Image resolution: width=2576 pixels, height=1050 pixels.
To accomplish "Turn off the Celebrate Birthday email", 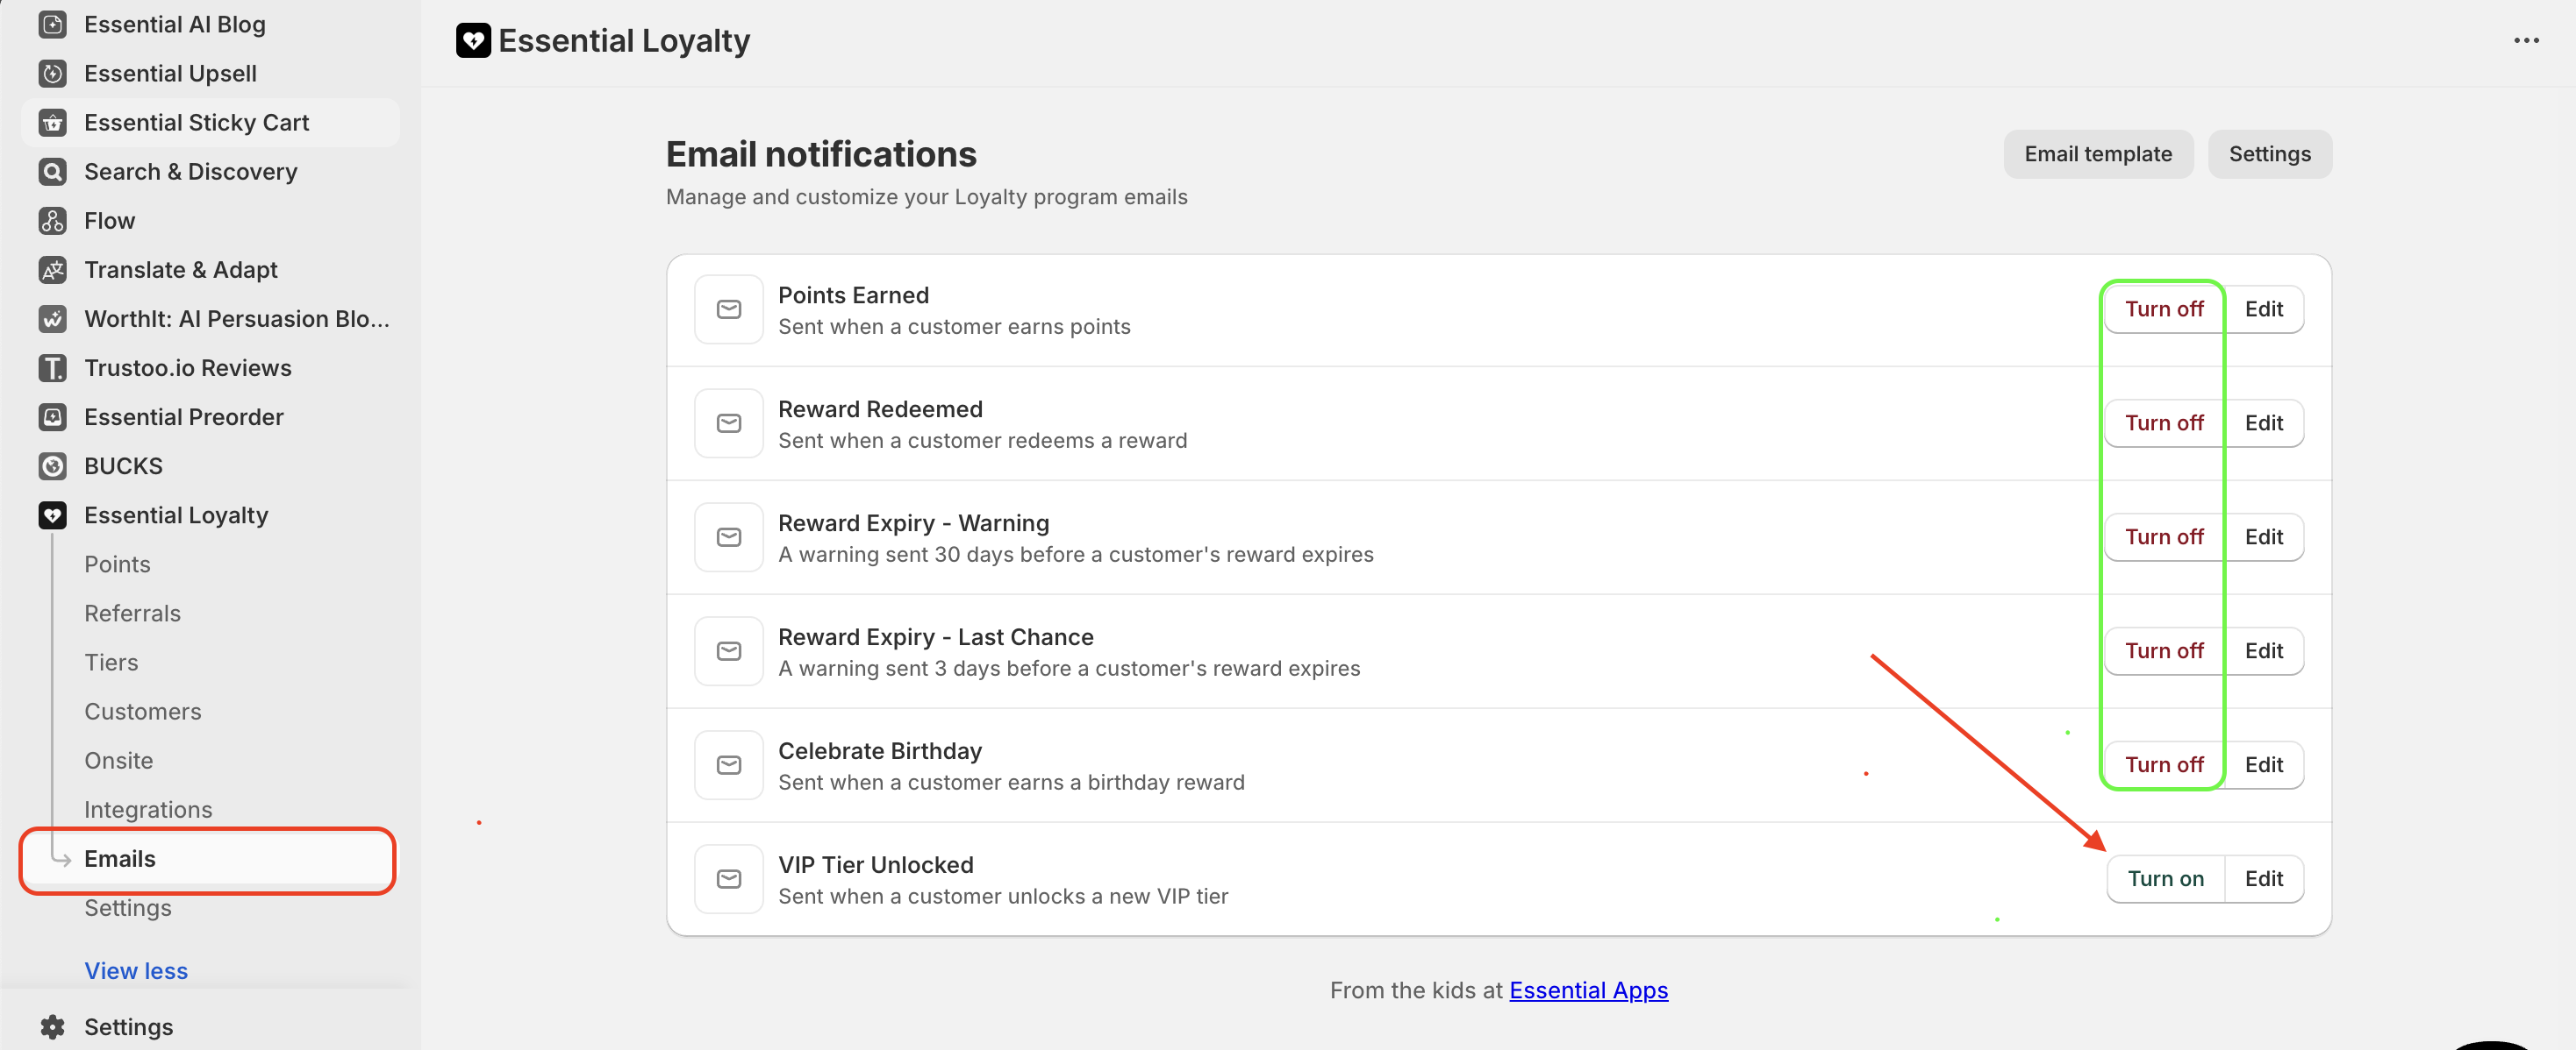I will [2163, 764].
